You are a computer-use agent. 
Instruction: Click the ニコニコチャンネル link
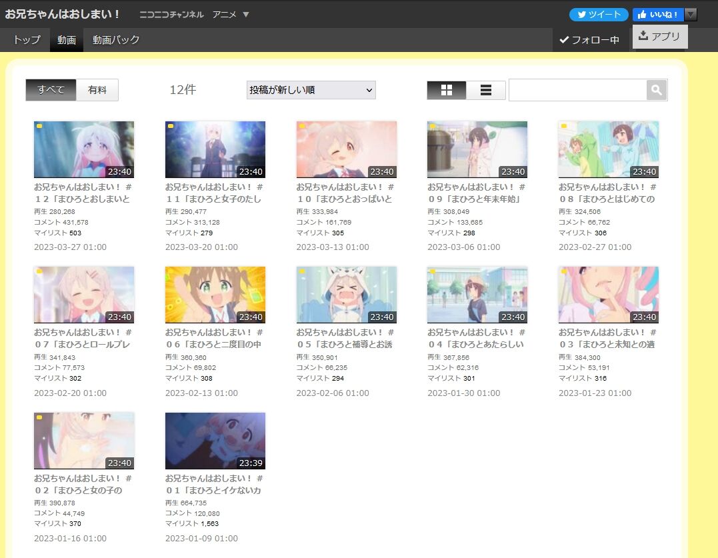171,15
